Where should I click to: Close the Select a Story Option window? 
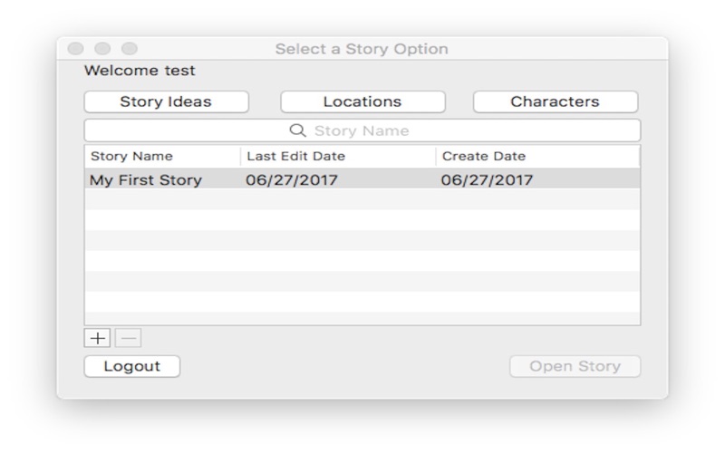pyautogui.click(x=76, y=49)
